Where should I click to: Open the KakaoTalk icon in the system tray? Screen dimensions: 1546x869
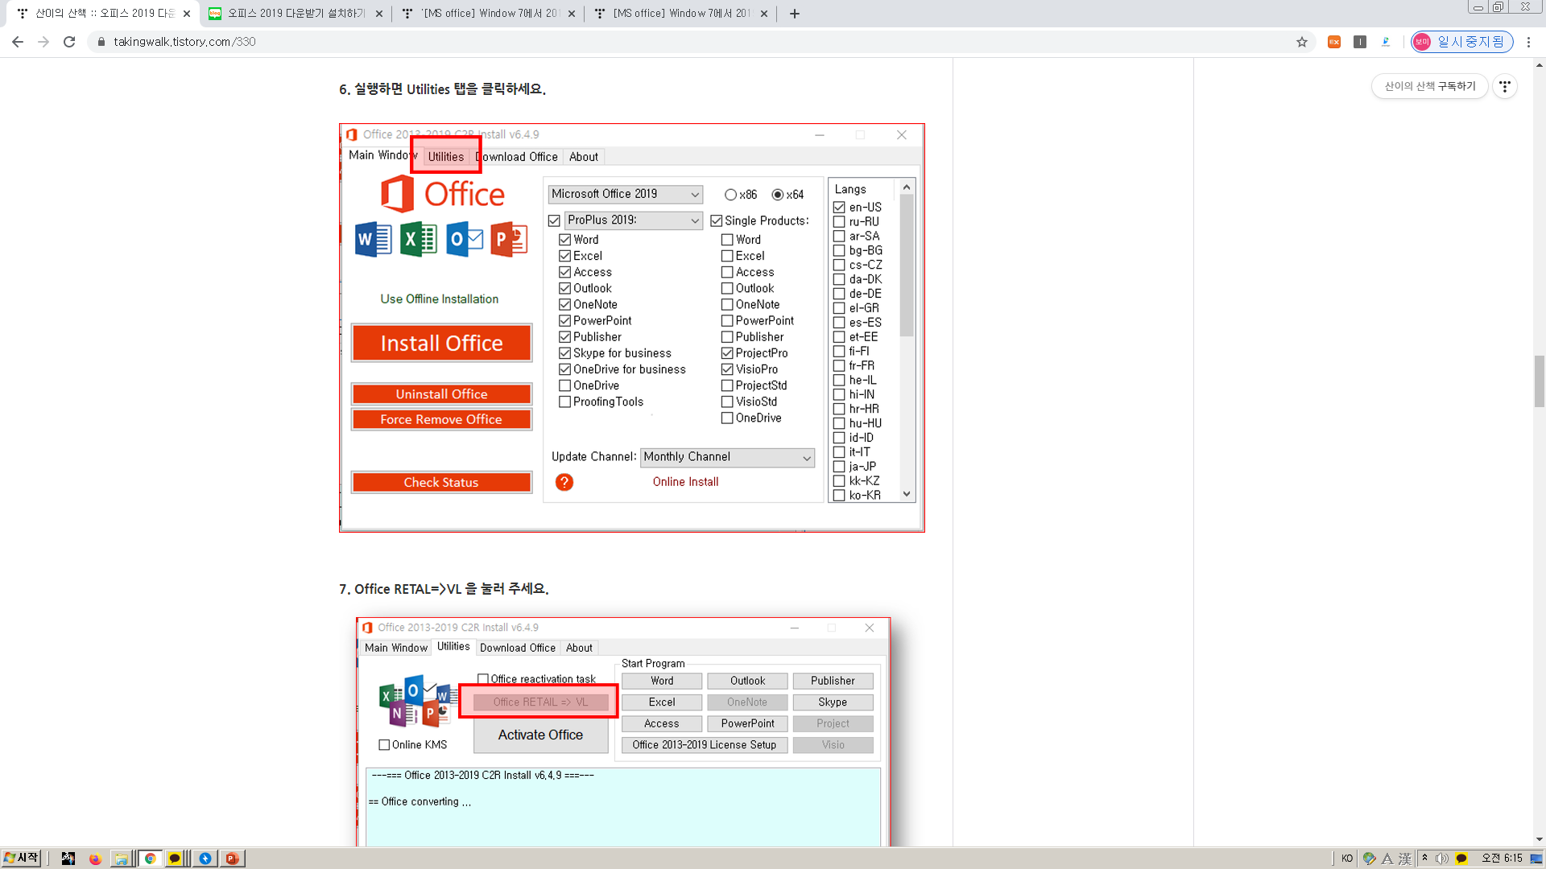(1461, 859)
